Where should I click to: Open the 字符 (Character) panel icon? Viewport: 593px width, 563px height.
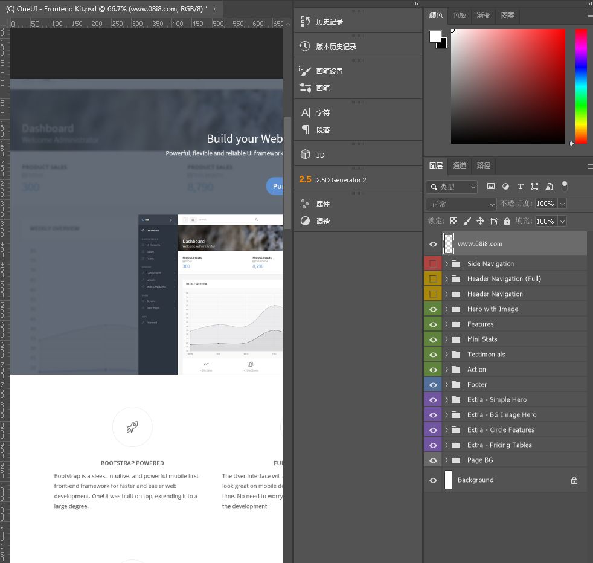(306, 112)
